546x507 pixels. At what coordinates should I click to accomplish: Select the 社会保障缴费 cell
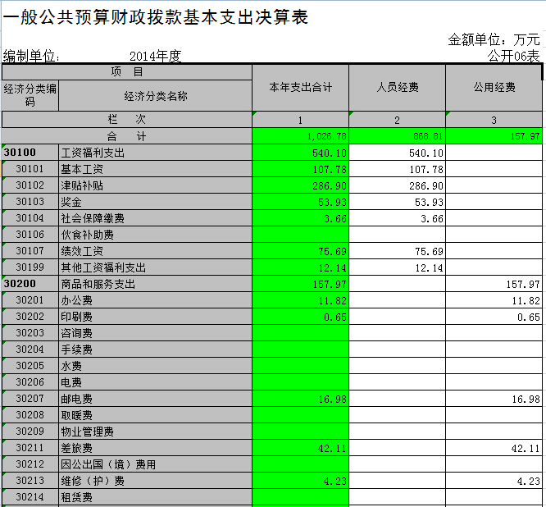(155, 218)
